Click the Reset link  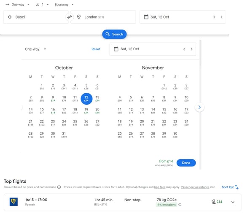coord(96,49)
